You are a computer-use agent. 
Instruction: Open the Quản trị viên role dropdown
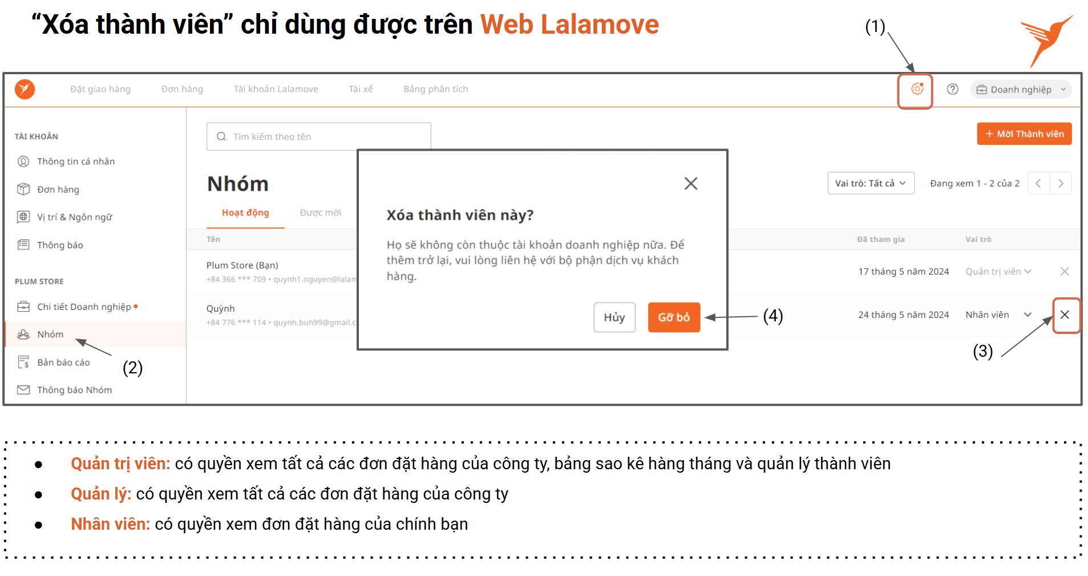coord(998,272)
